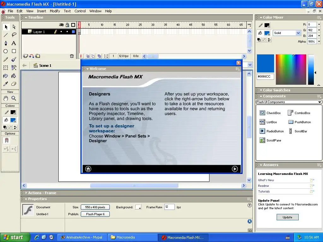This screenshot has width=323, height=242.
Task: Open the Background color swatch
Action: tap(138, 207)
